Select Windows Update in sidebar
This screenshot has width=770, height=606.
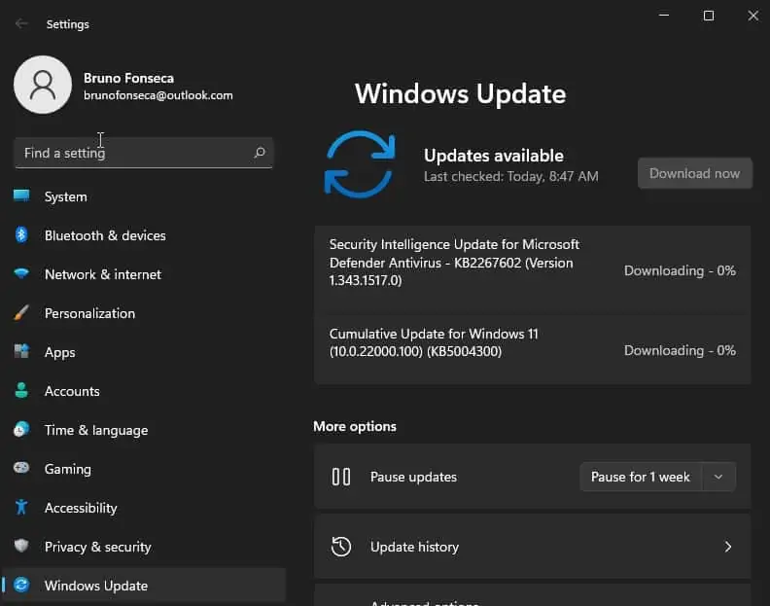pos(144,585)
